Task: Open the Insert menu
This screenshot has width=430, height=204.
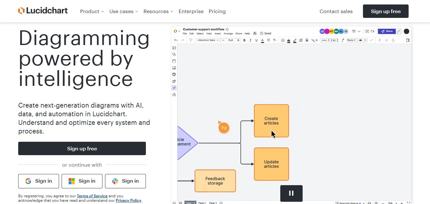Action: [218, 34]
